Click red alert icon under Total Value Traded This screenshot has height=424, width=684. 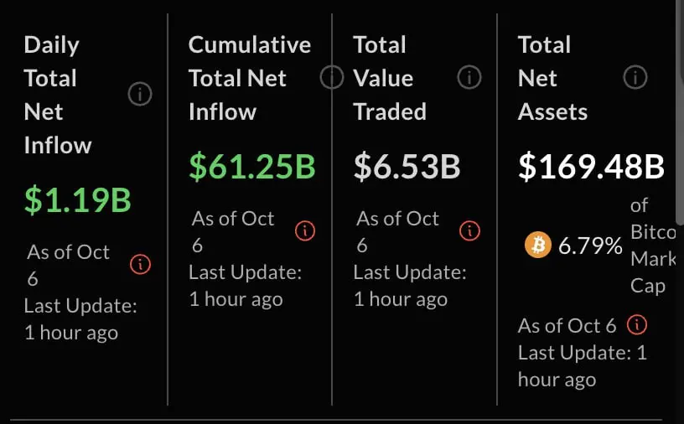click(x=469, y=230)
